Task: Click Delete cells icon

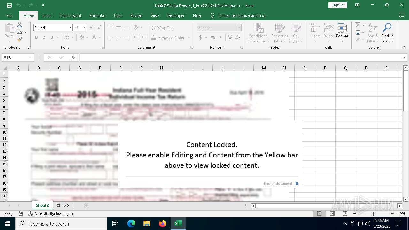Action: [x=328, y=28]
